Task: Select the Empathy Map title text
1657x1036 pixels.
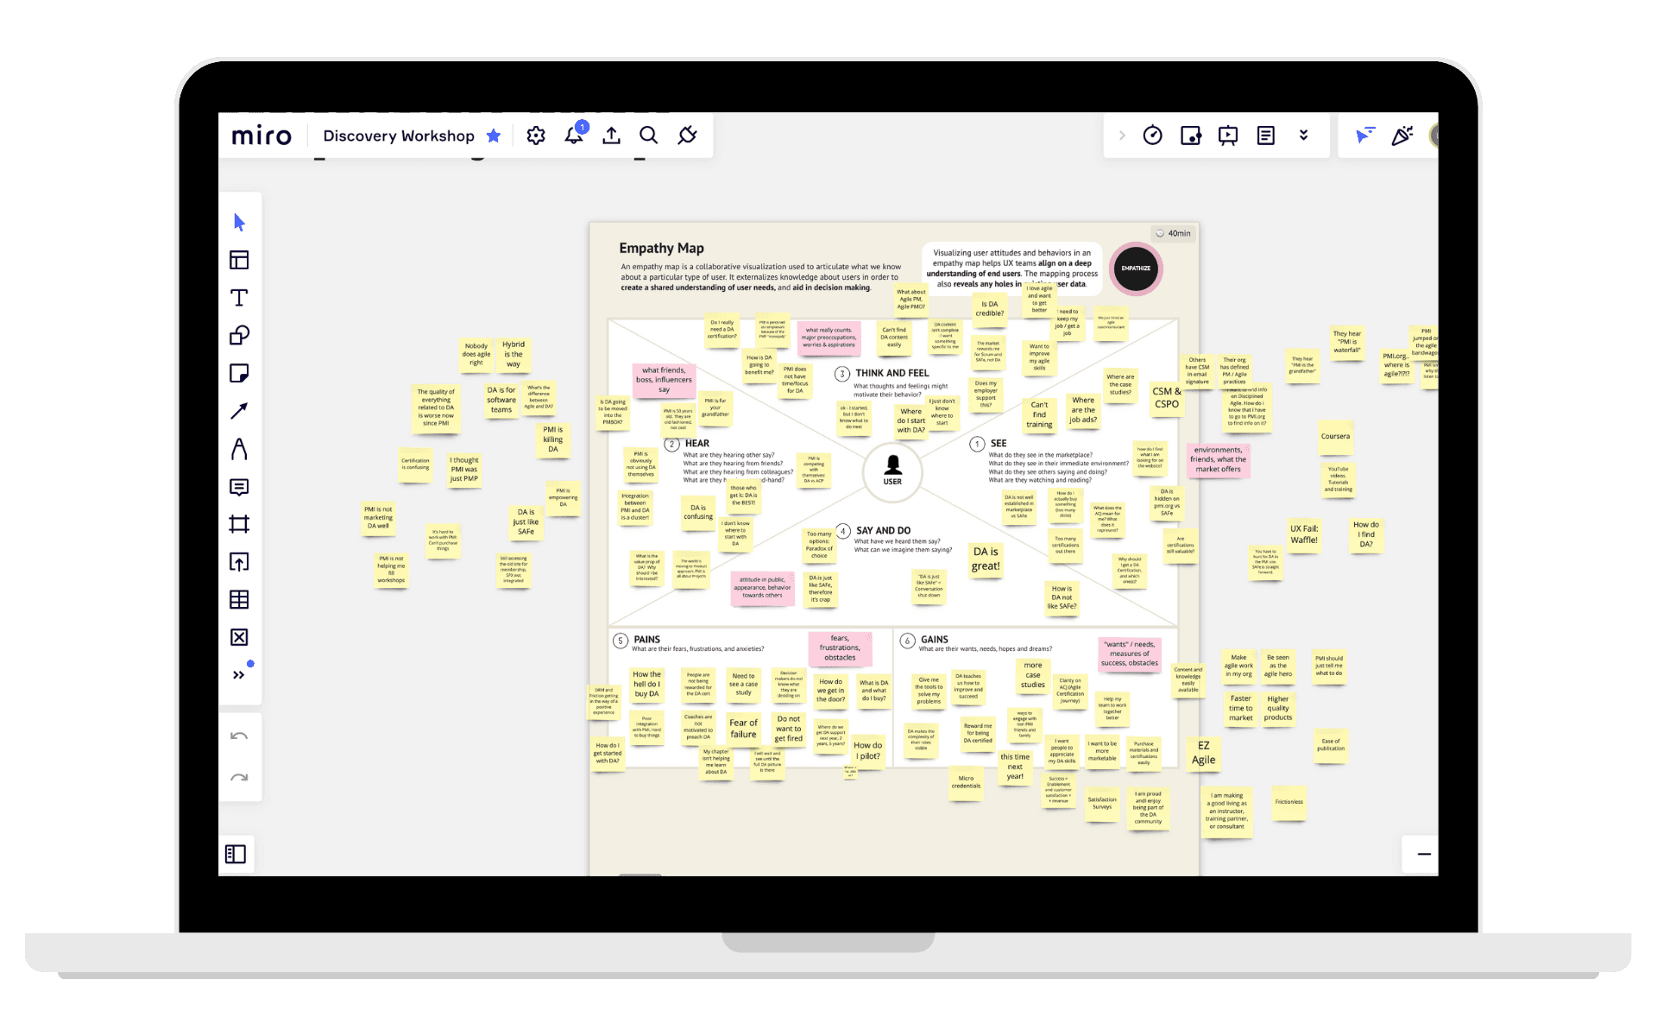Action: coord(661,248)
